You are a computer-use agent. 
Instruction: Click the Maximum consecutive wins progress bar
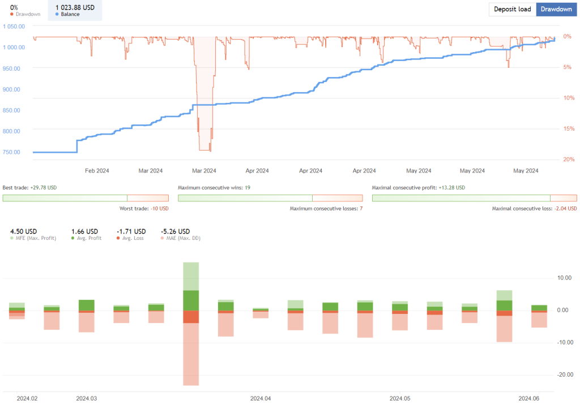270,198
